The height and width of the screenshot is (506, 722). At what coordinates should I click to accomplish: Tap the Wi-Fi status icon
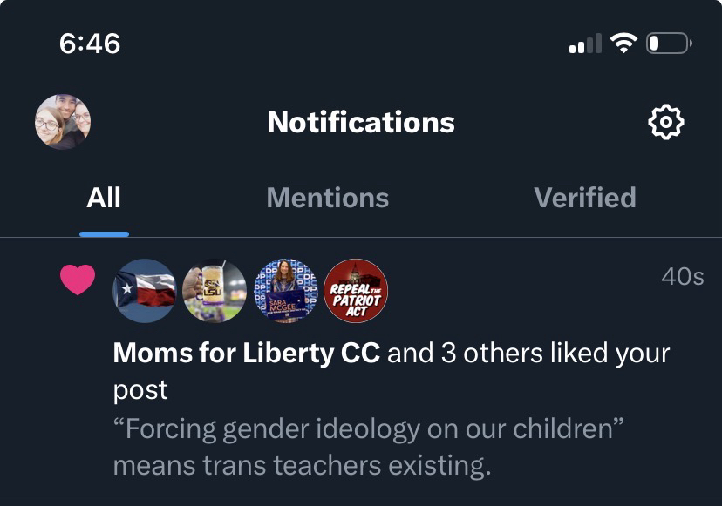[624, 43]
